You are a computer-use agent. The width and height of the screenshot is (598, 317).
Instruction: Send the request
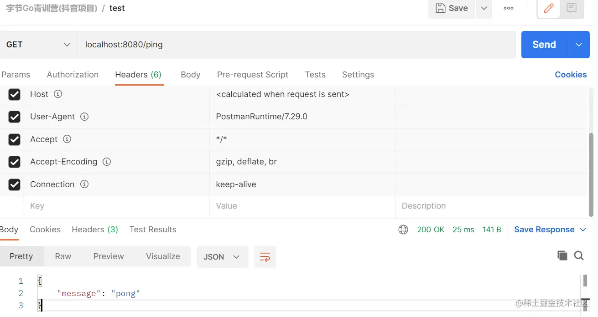[x=544, y=45]
